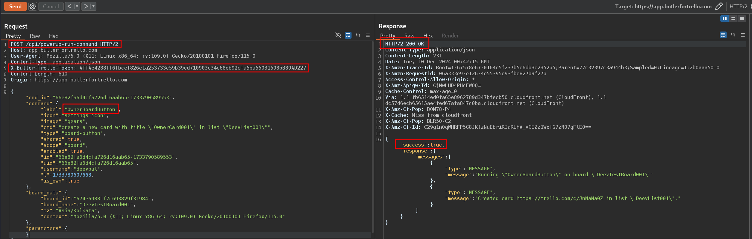Click the X-Amzn-Requestid response header line
This screenshot has height=239, width=752.
point(466,73)
